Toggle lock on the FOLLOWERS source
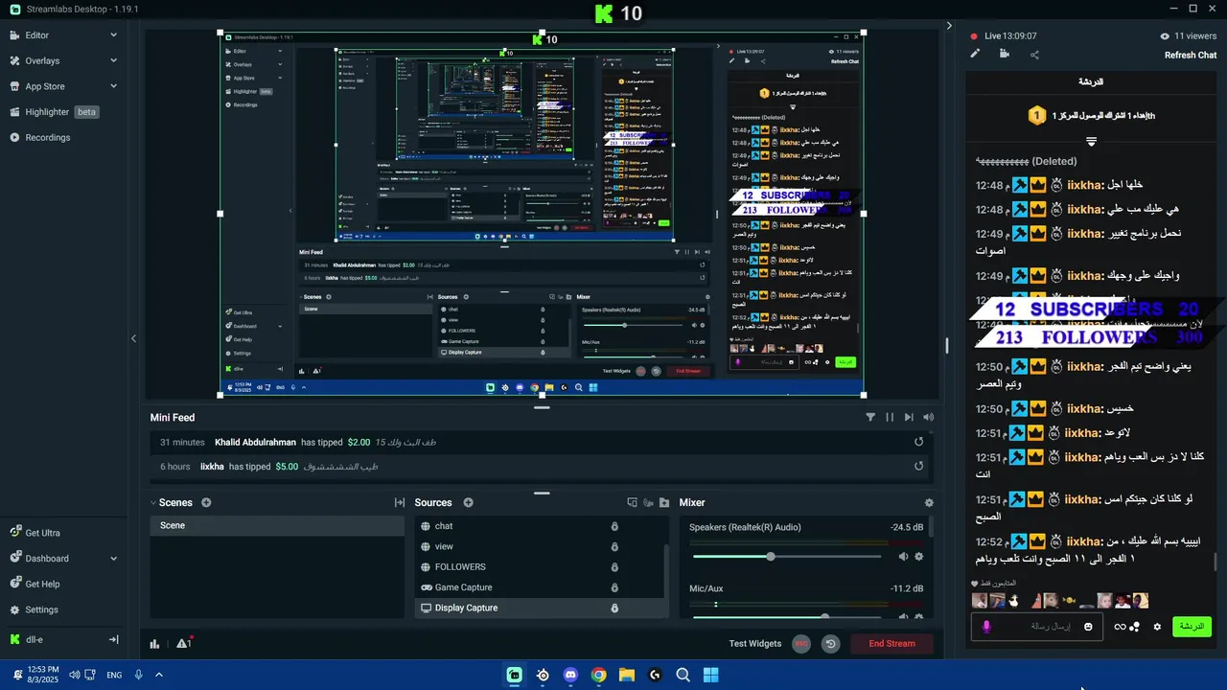Viewport: 1227px width, 690px height. tap(614, 567)
